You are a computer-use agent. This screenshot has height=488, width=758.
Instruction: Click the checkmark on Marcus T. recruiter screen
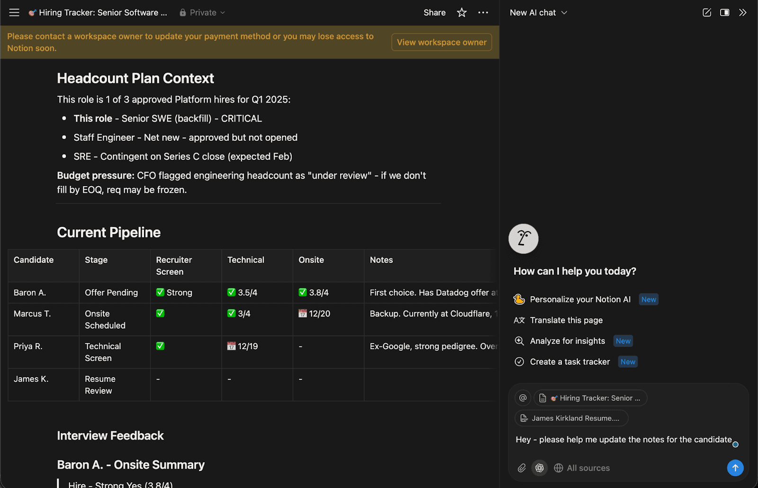(x=160, y=313)
